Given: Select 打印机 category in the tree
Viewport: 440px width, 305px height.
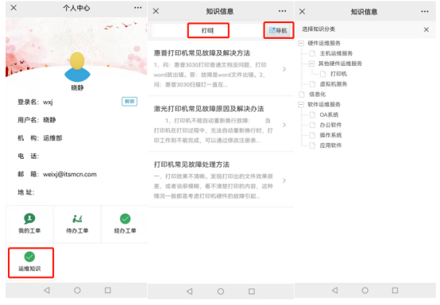Looking at the screenshot, I should [338, 74].
